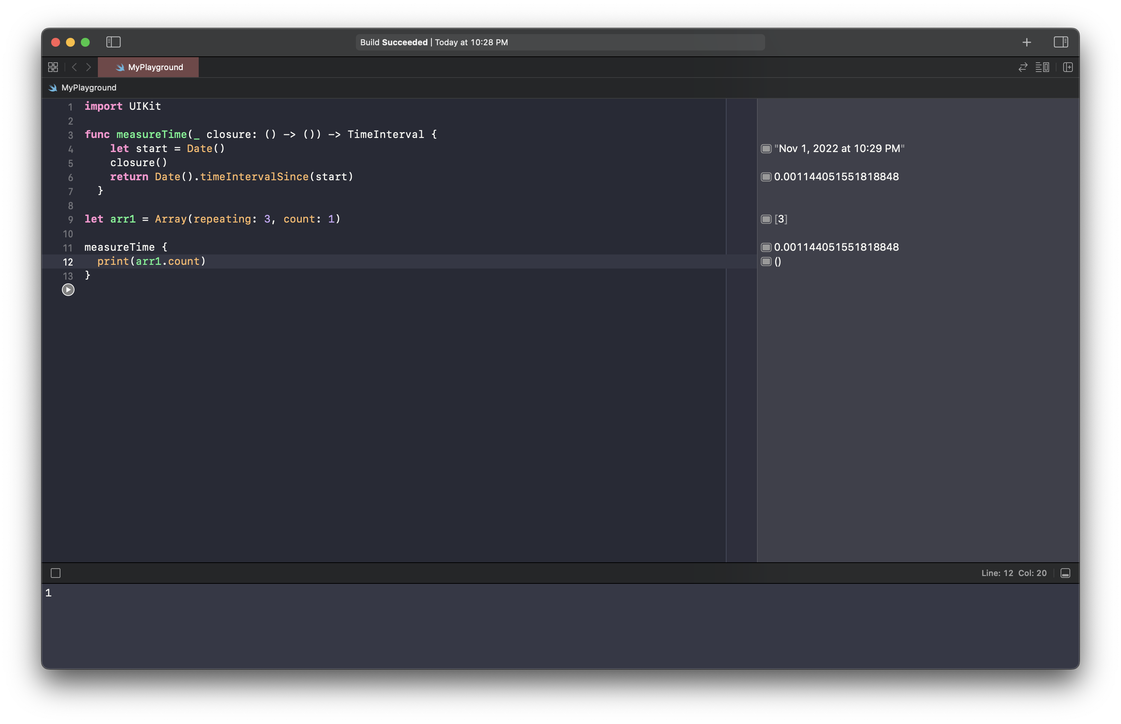This screenshot has height=724, width=1121.
Task: Toggle the navigator sidebar panel
Action: coord(113,42)
